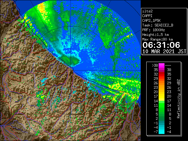Image resolution: width=188 pixels, height=141 pixels.
Task: Select the 'CAP2_1P5K' text
Action: [152, 21]
